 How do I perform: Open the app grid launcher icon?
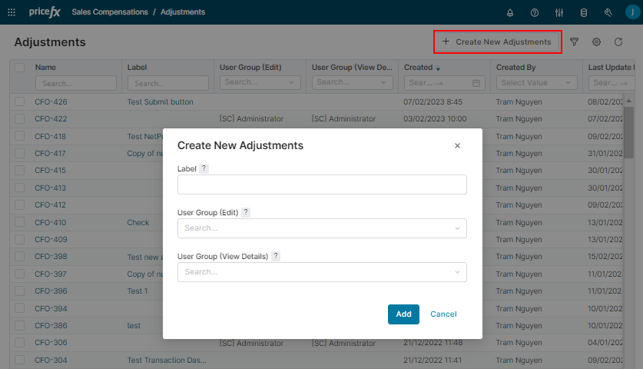(12, 12)
